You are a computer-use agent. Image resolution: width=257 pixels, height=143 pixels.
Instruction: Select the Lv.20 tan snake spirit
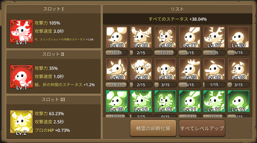[x=238, y=37]
